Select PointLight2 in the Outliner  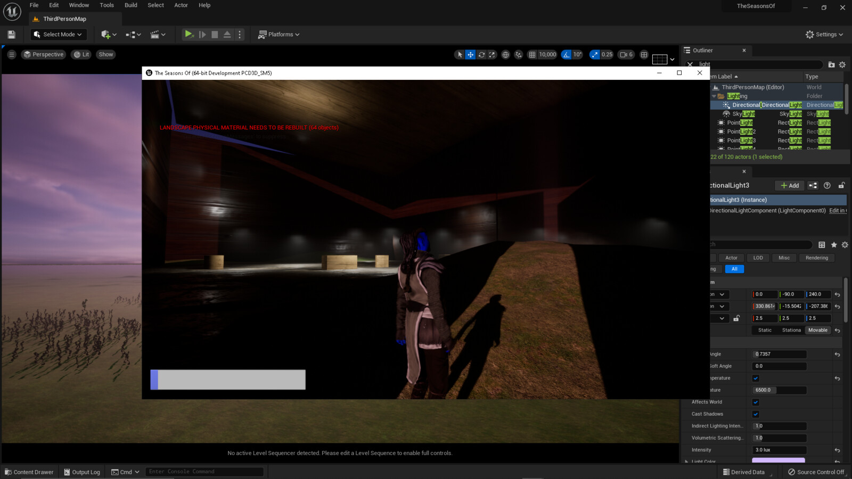click(x=741, y=131)
